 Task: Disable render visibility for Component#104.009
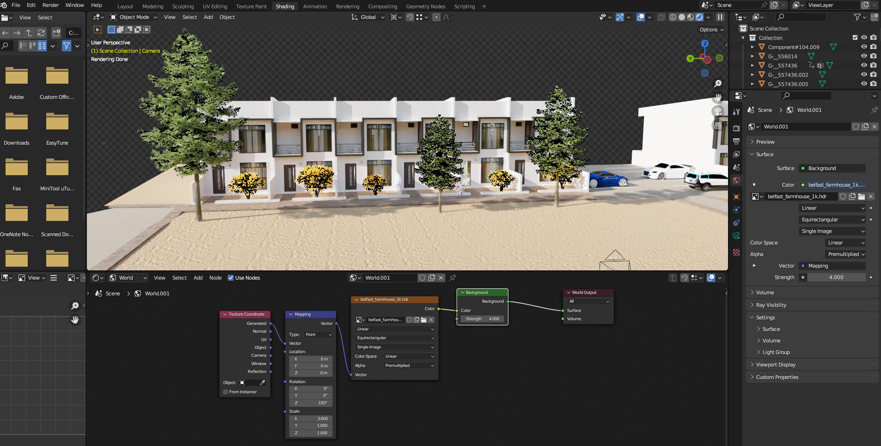873,47
